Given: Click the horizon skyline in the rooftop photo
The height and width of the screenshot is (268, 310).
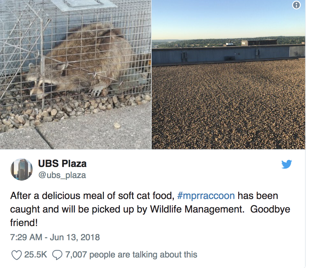Looking at the screenshot, I should pos(228,41).
